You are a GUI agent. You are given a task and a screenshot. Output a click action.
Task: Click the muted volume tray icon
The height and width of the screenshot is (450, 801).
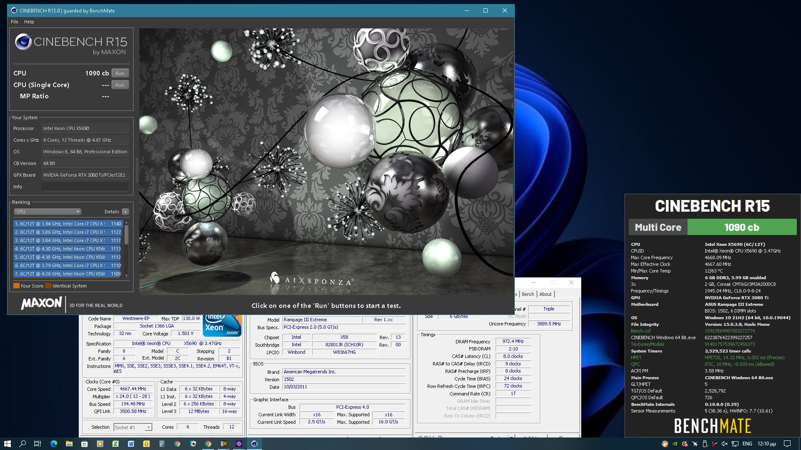725,444
